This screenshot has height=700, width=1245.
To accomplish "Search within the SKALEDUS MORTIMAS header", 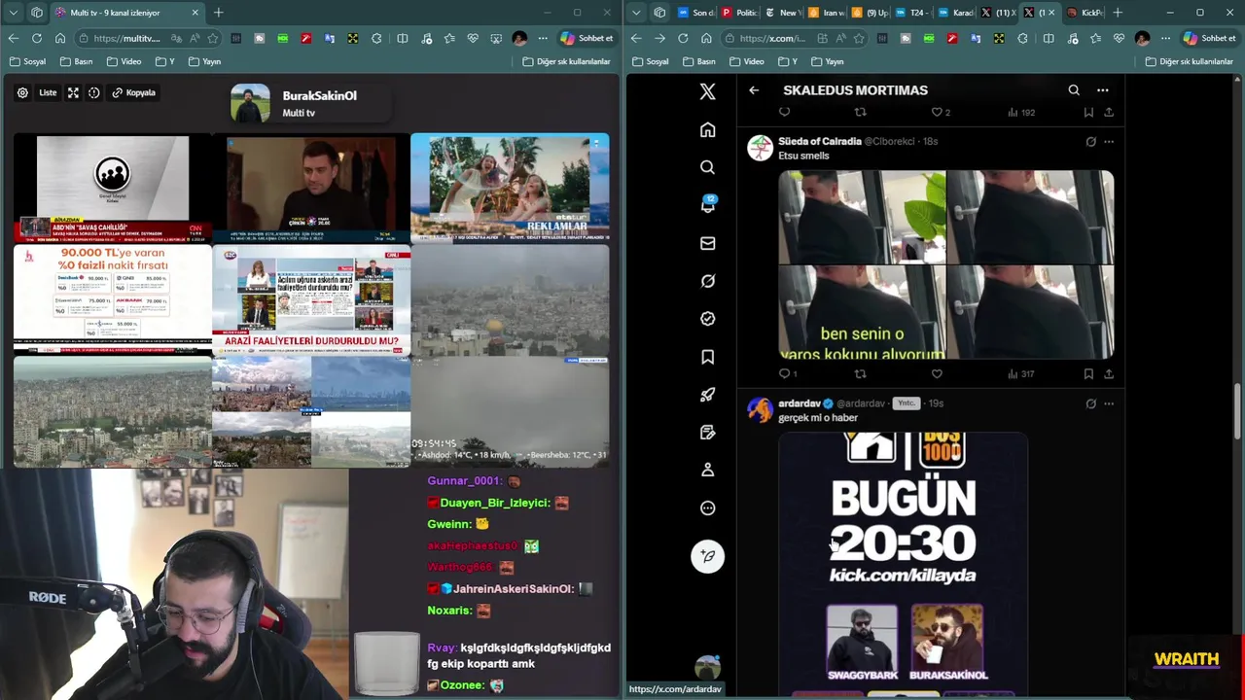I will click(x=1074, y=90).
